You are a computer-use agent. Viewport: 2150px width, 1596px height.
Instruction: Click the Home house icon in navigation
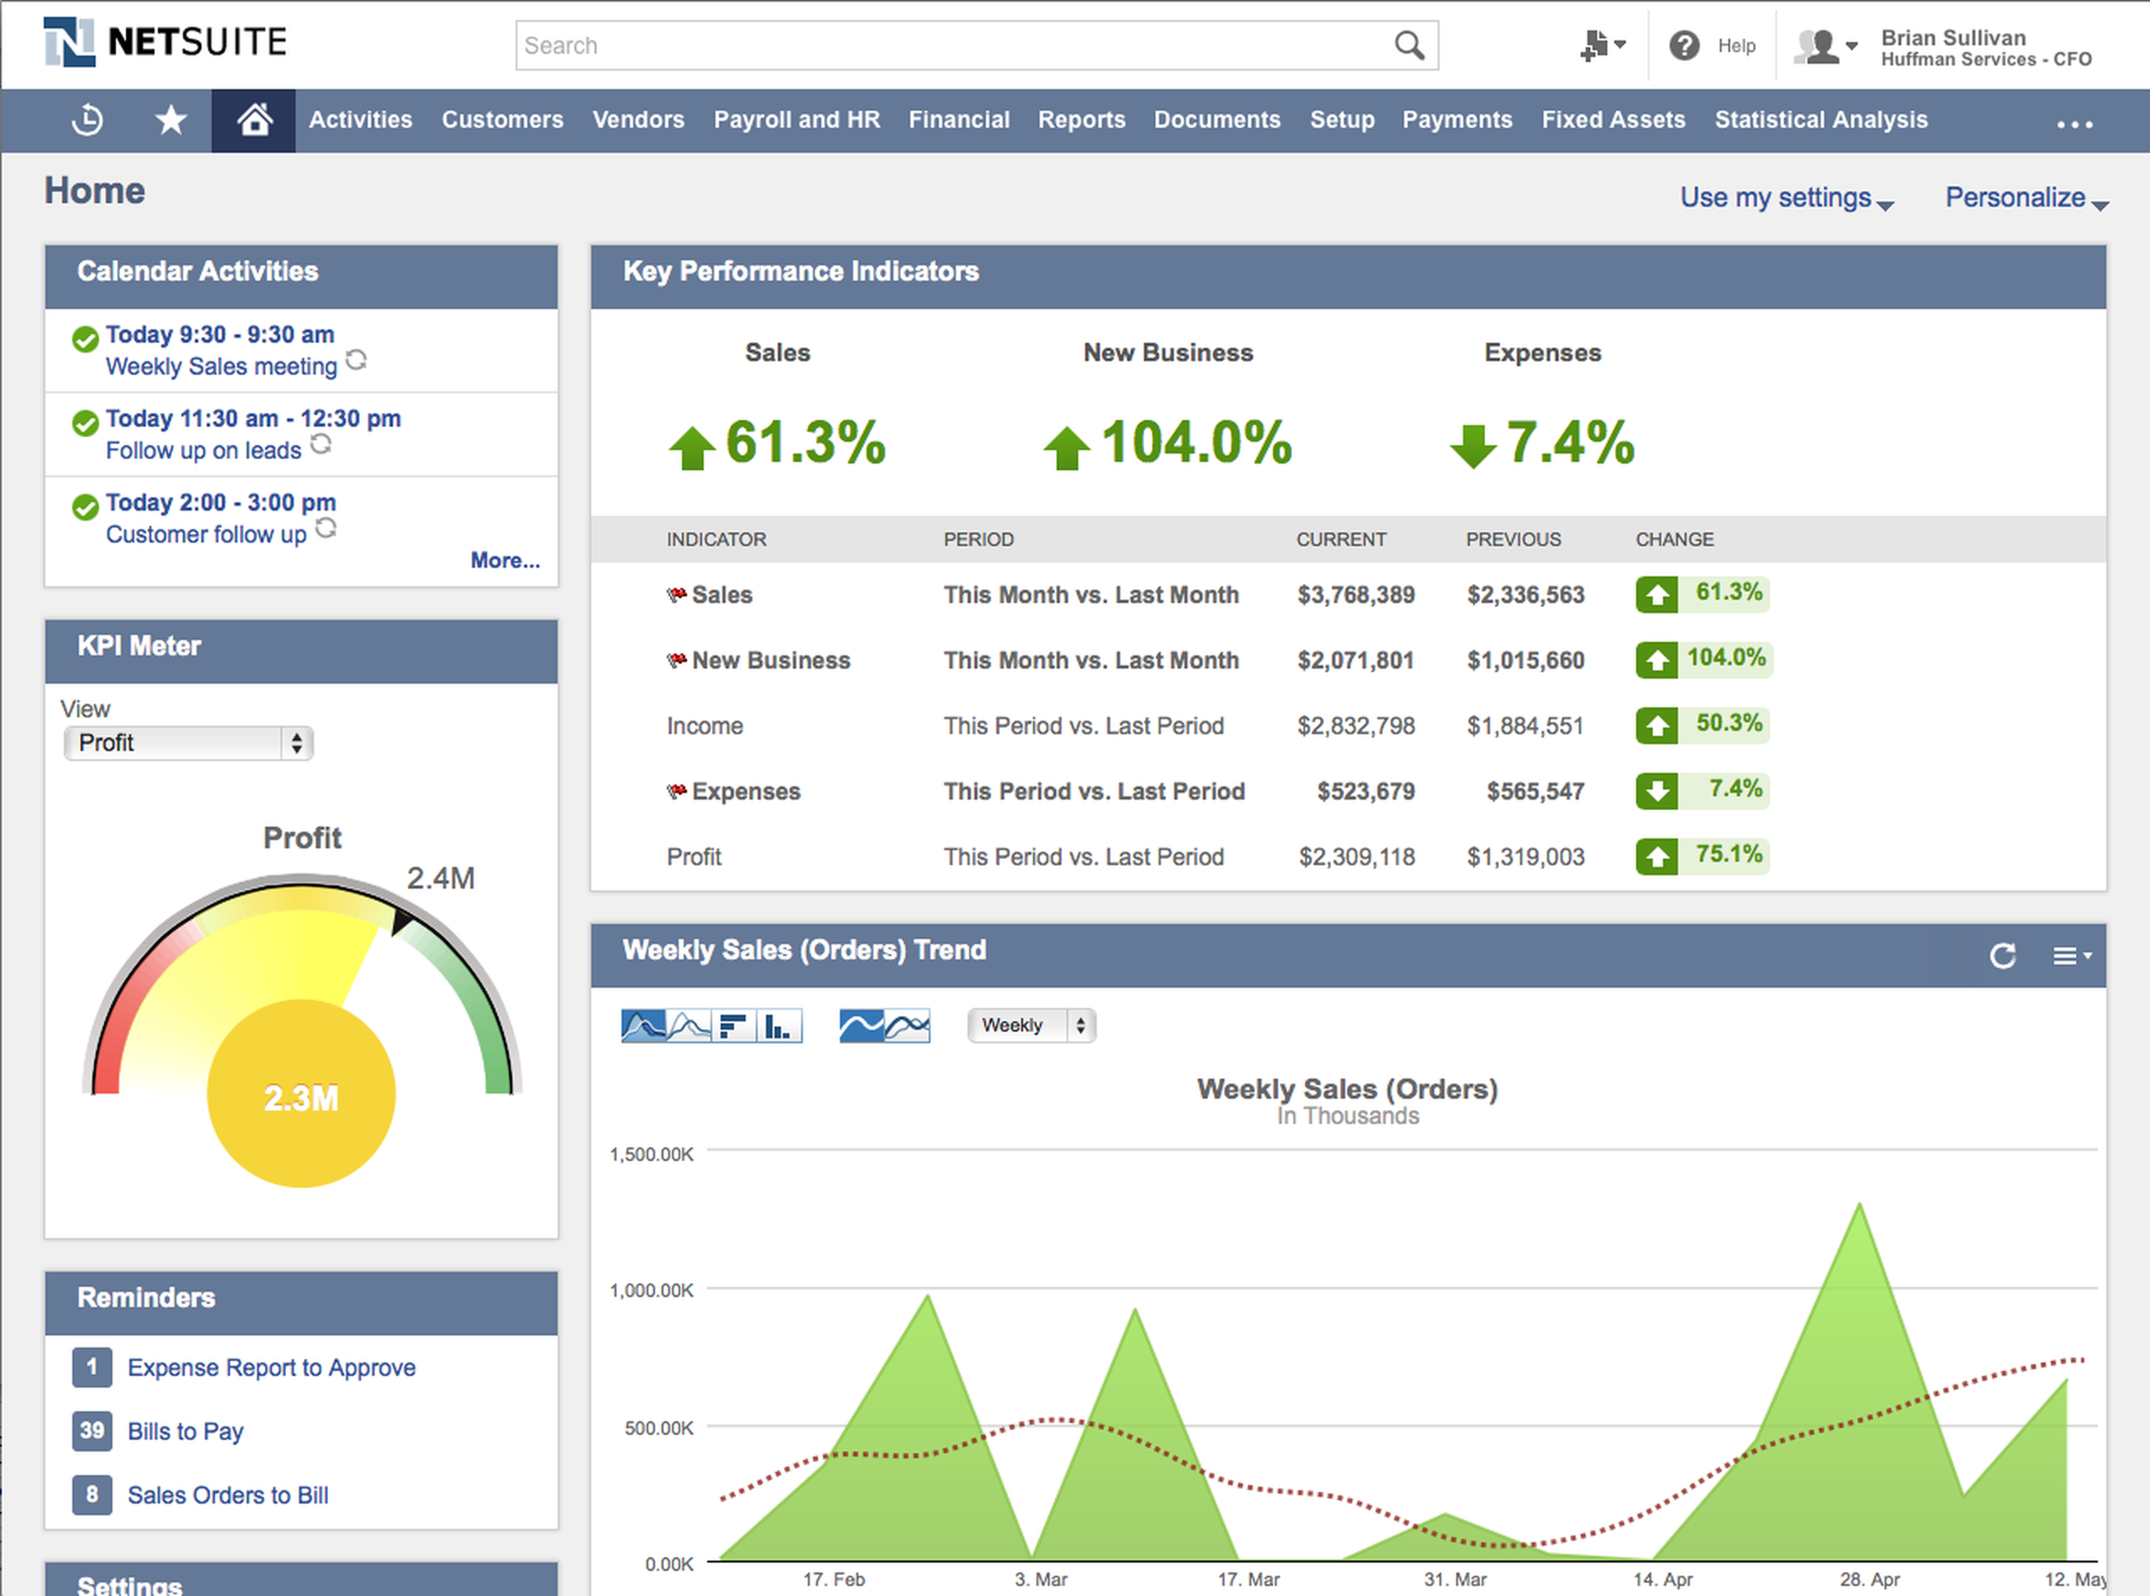[x=253, y=118]
